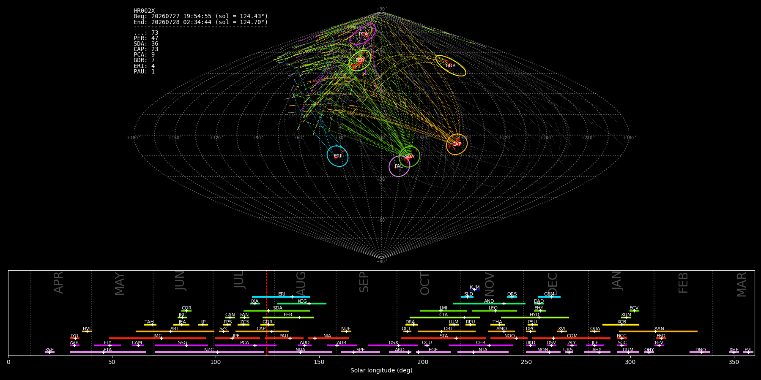Click the LEO shower activity bar

pos(494,311)
